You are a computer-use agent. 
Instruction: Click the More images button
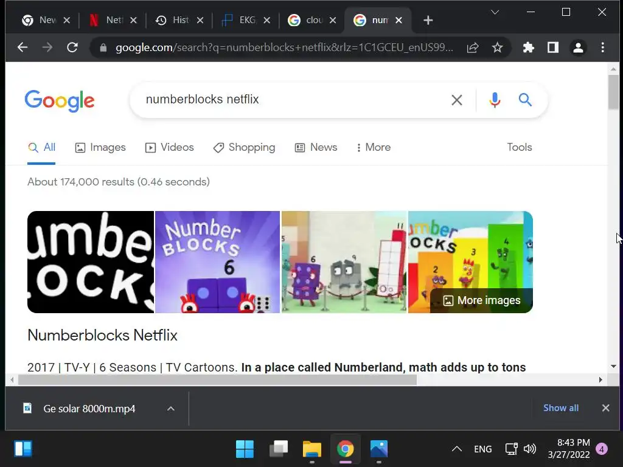(482, 300)
